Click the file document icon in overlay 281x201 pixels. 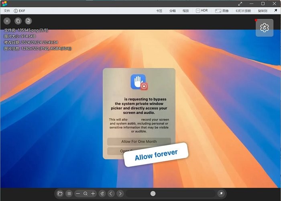[x=29, y=21]
